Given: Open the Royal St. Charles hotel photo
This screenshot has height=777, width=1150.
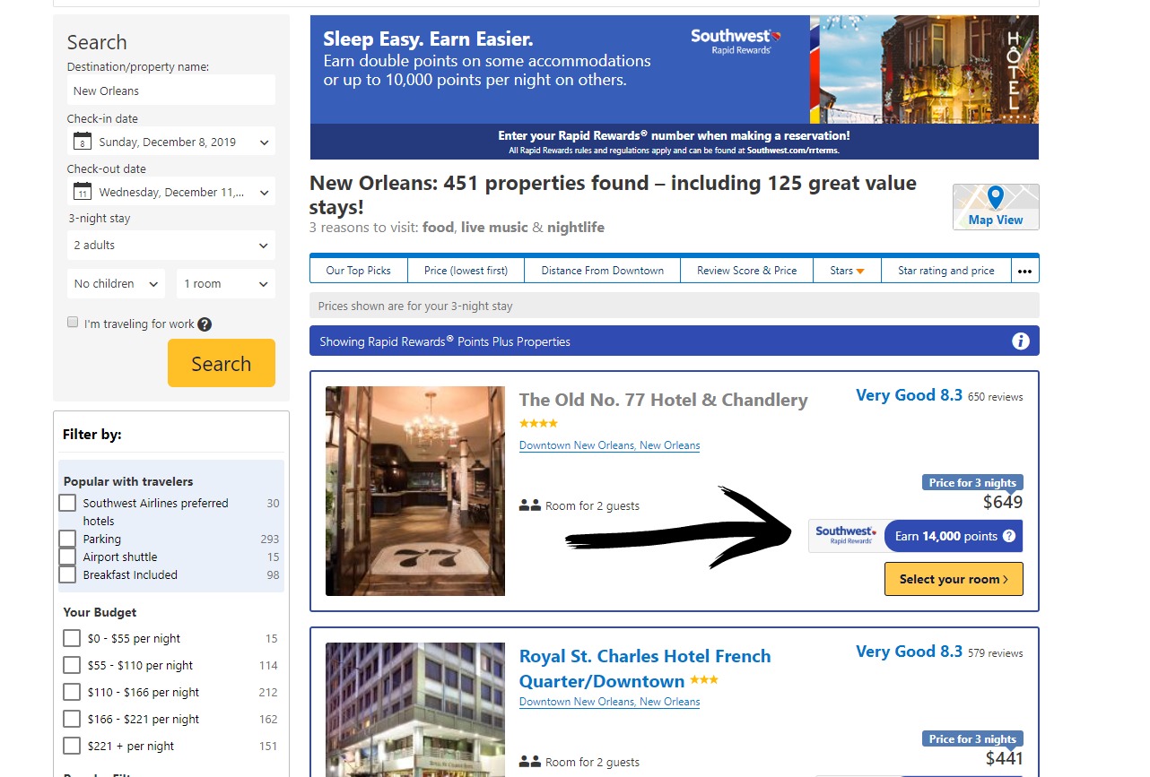Looking at the screenshot, I should (415, 710).
